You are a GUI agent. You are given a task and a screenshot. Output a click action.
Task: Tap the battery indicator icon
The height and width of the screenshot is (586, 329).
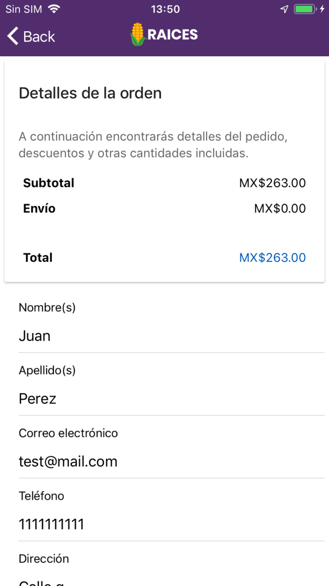pos(305,9)
